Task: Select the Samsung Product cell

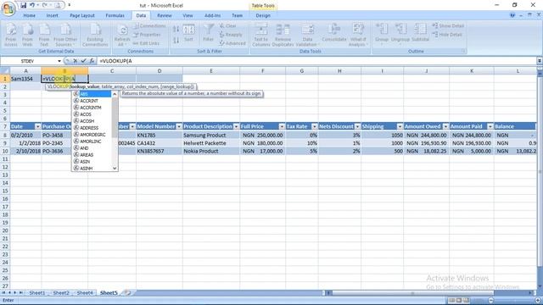Action: pyautogui.click(x=211, y=136)
